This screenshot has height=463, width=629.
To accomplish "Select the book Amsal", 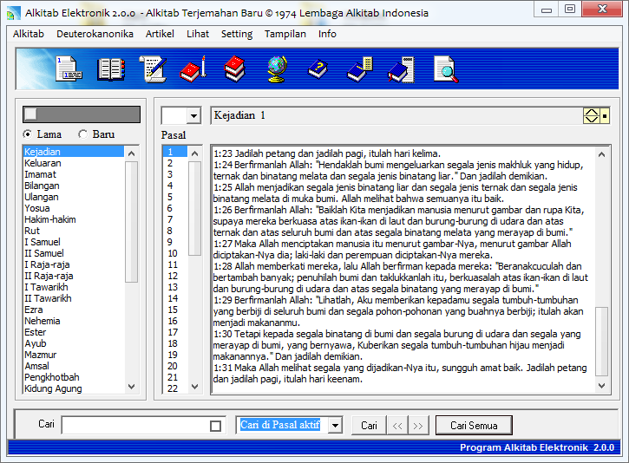I will pos(74,366).
